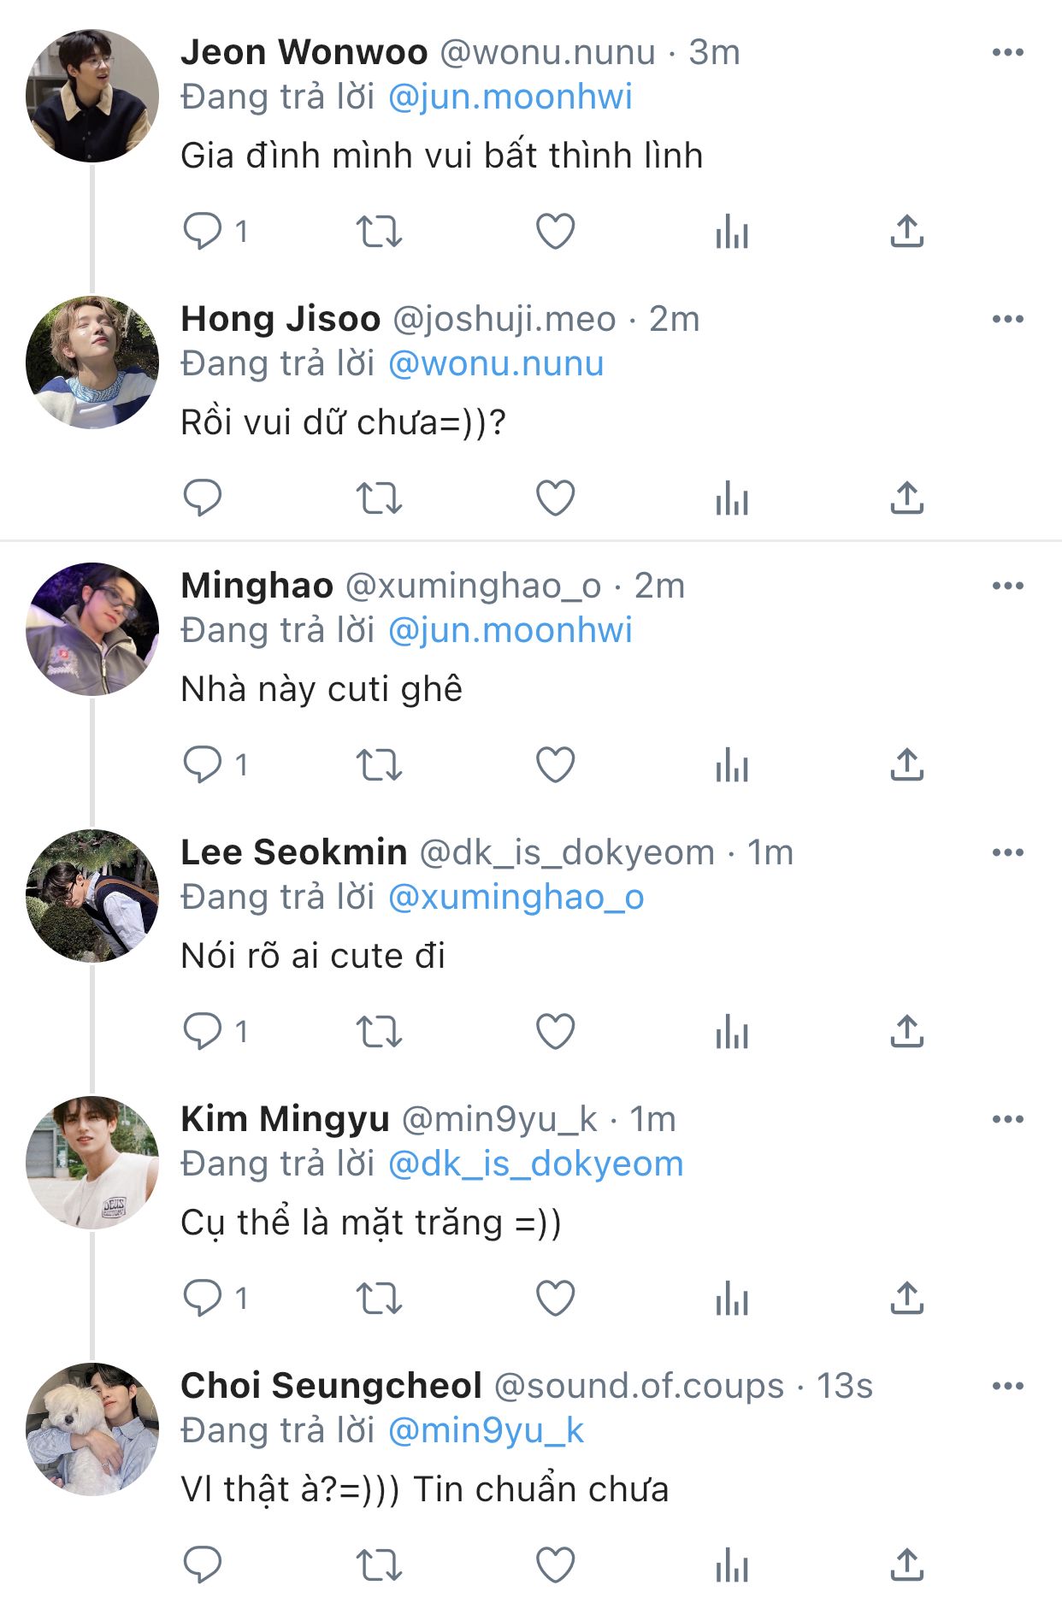
Task: Reply to Choi Seungcheol's tweet
Action: [x=203, y=1565]
